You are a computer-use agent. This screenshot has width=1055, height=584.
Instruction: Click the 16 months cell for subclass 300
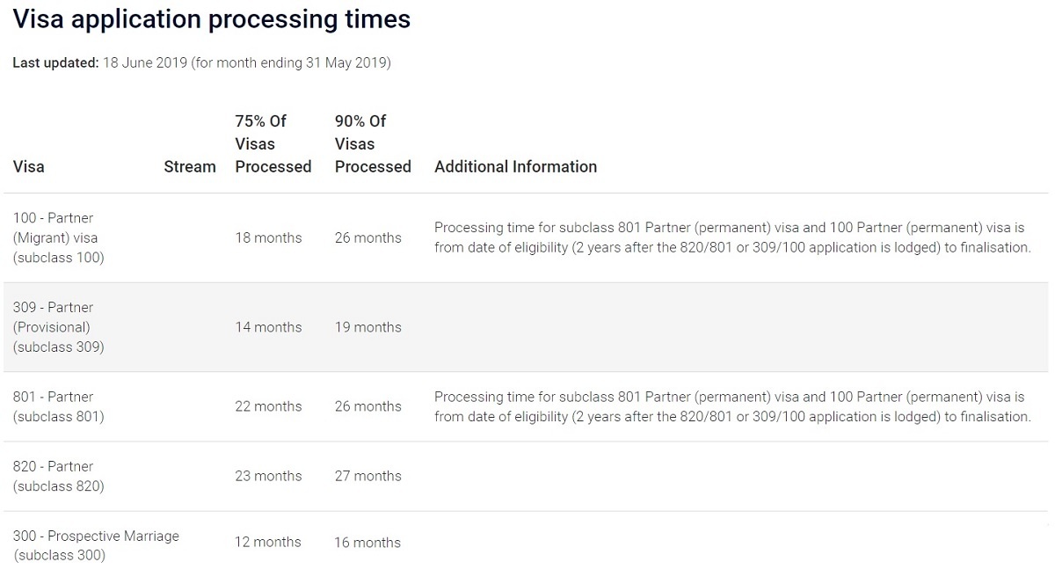tap(367, 542)
